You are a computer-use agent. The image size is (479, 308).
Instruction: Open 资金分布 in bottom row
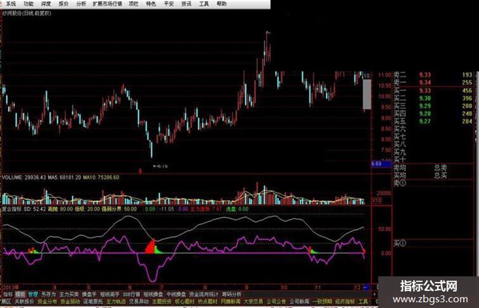point(47,301)
